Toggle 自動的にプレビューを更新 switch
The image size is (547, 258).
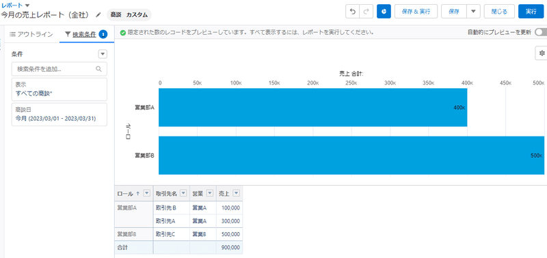pos(540,32)
